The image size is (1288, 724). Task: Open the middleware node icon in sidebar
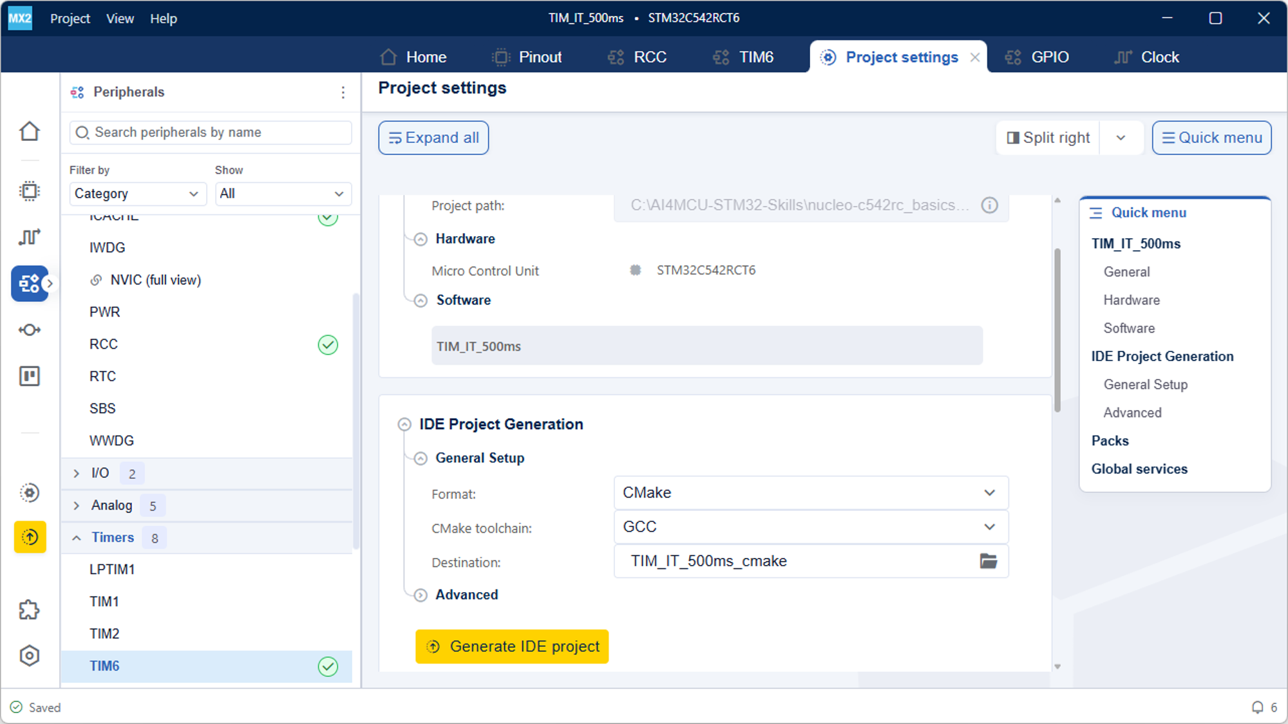click(x=30, y=330)
